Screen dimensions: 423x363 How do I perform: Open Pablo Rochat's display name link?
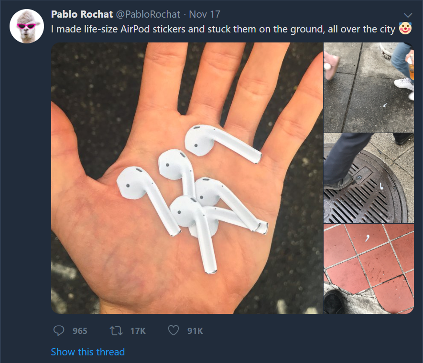click(x=82, y=14)
